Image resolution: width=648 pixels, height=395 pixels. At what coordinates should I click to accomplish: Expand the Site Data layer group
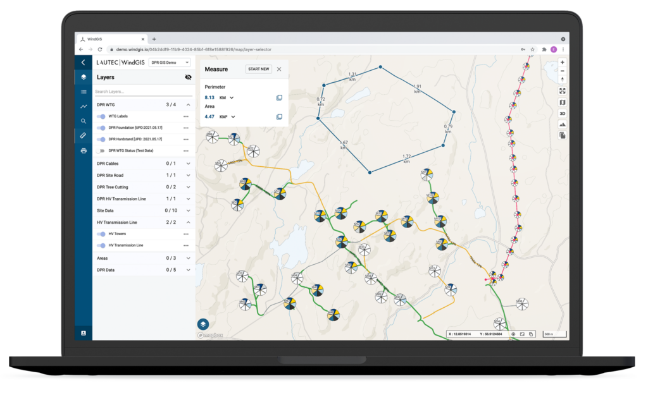[x=188, y=210]
